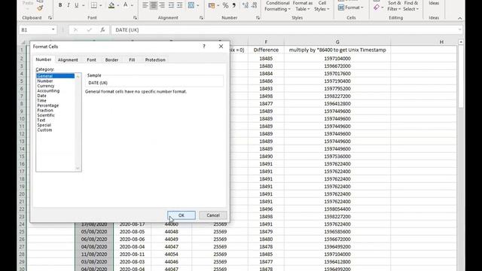This screenshot has width=482, height=271.
Task: Increase decimal places
Action: click(246, 5)
